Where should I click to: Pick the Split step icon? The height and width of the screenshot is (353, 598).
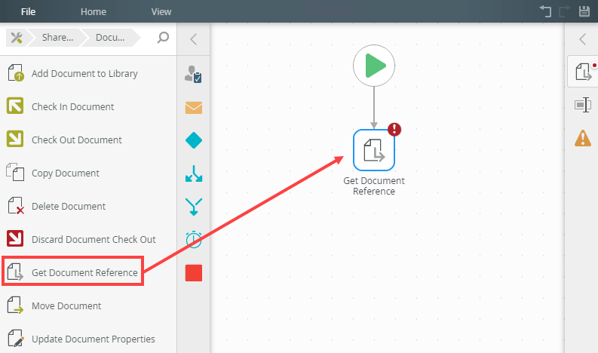(x=194, y=173)
